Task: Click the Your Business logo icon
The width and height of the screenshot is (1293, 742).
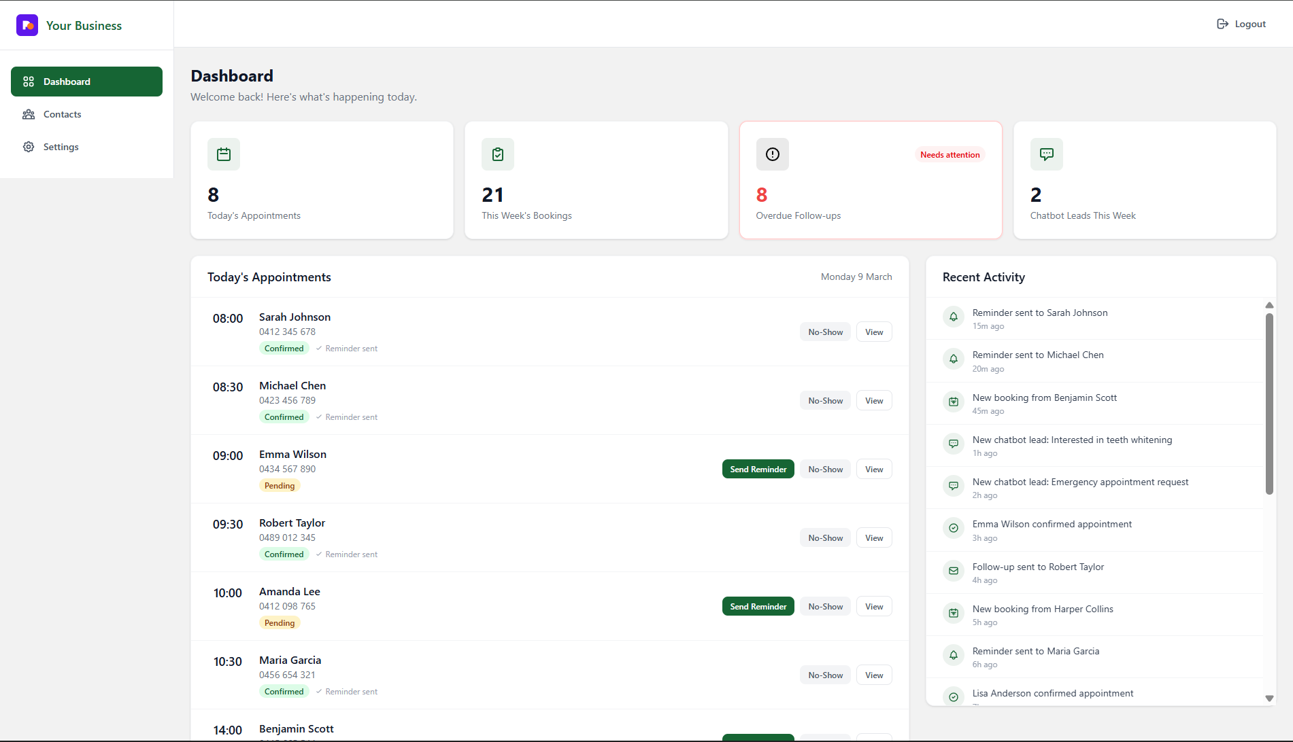Action: tap(27, 24)
